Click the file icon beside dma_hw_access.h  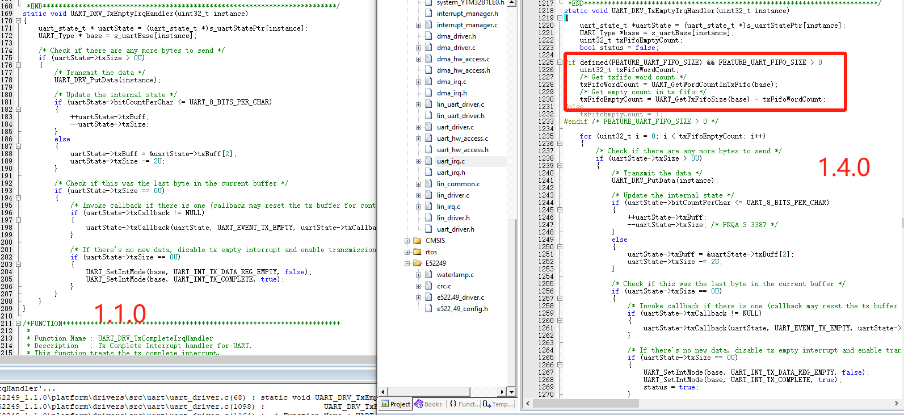tap(429, 70)
